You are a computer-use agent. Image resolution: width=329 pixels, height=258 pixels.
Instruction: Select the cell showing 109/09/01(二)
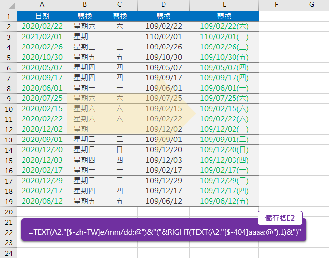[224, 140]
